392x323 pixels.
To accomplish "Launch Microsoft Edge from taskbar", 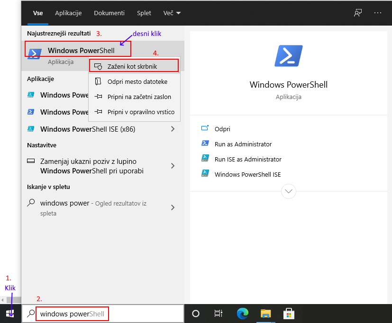I will (243, 314).
